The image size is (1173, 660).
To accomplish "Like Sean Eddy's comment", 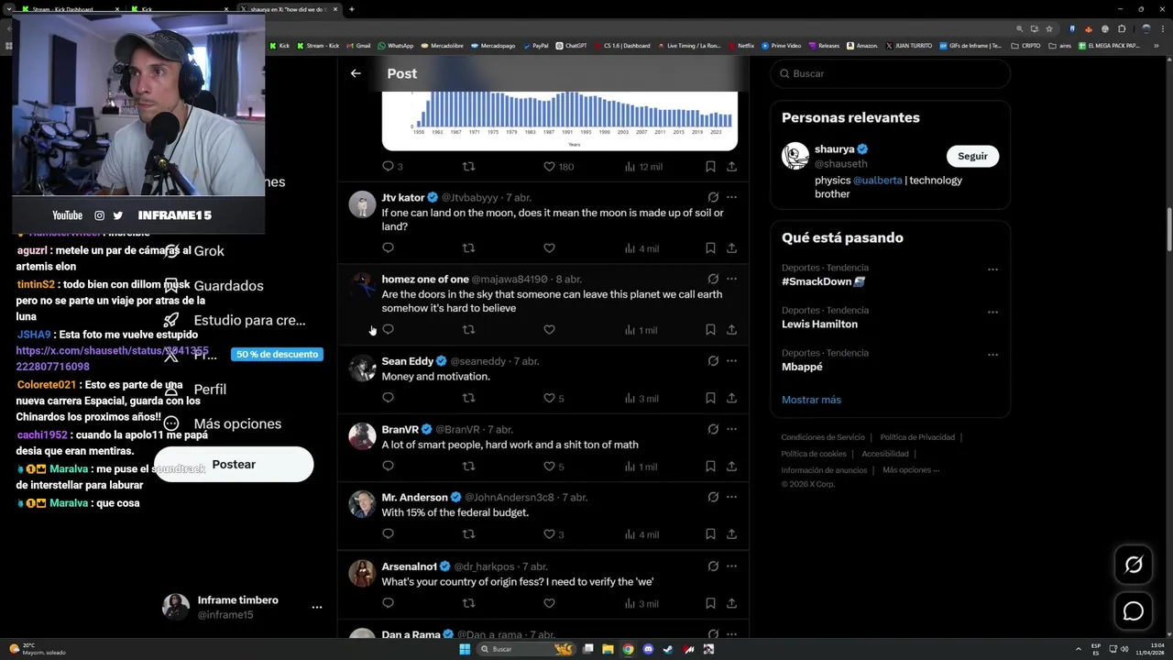I will [x=554, y=398].
